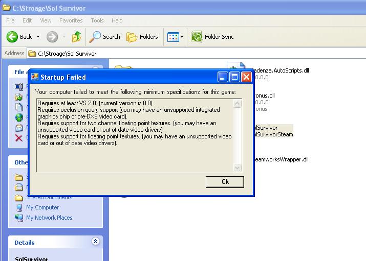Click the copy file icon in File tasks

(x=19, y=107)
